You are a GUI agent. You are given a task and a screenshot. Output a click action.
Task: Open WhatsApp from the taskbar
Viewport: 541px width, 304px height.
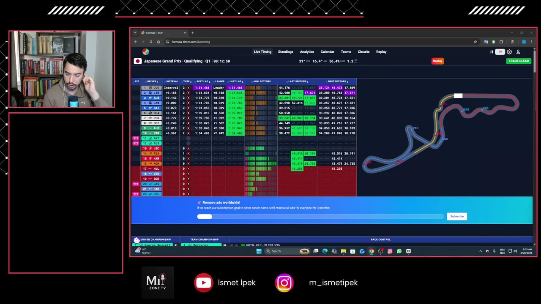[x=399, y=251]
